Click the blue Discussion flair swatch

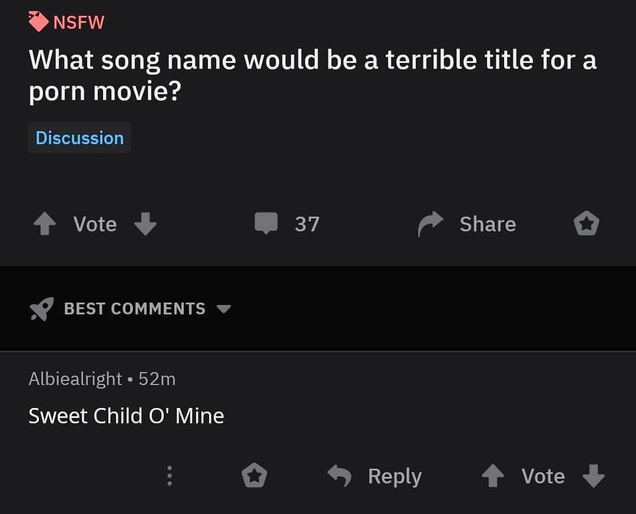(x=79, y=137)
